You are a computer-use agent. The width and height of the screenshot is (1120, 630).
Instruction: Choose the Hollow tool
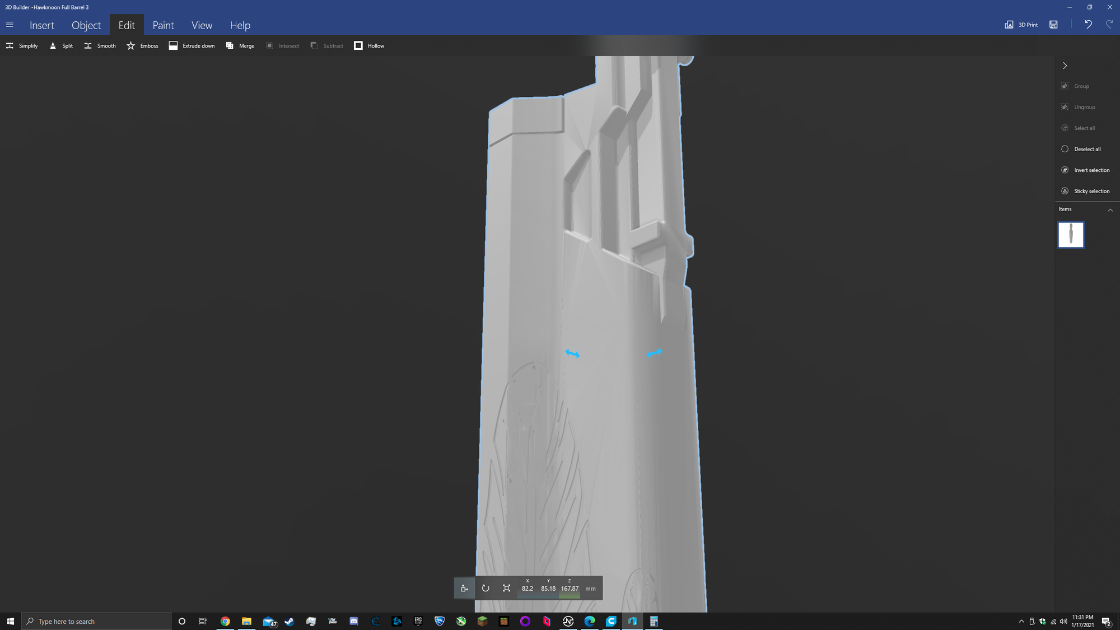369,46
